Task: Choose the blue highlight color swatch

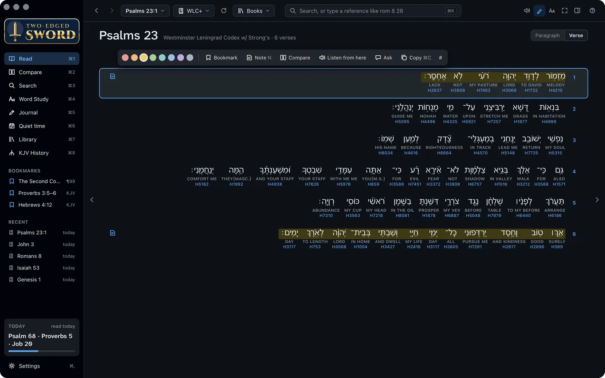Action: tap(172, 57)
